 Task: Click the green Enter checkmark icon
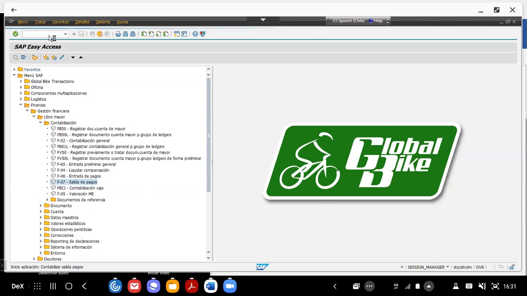point(15,34)
